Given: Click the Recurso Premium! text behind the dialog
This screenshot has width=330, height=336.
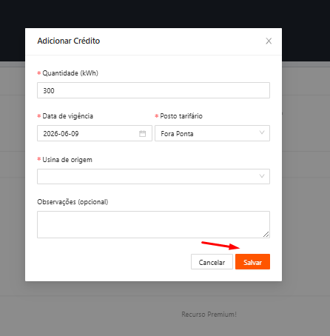Looking at the screenshot, I should (209, 315).
